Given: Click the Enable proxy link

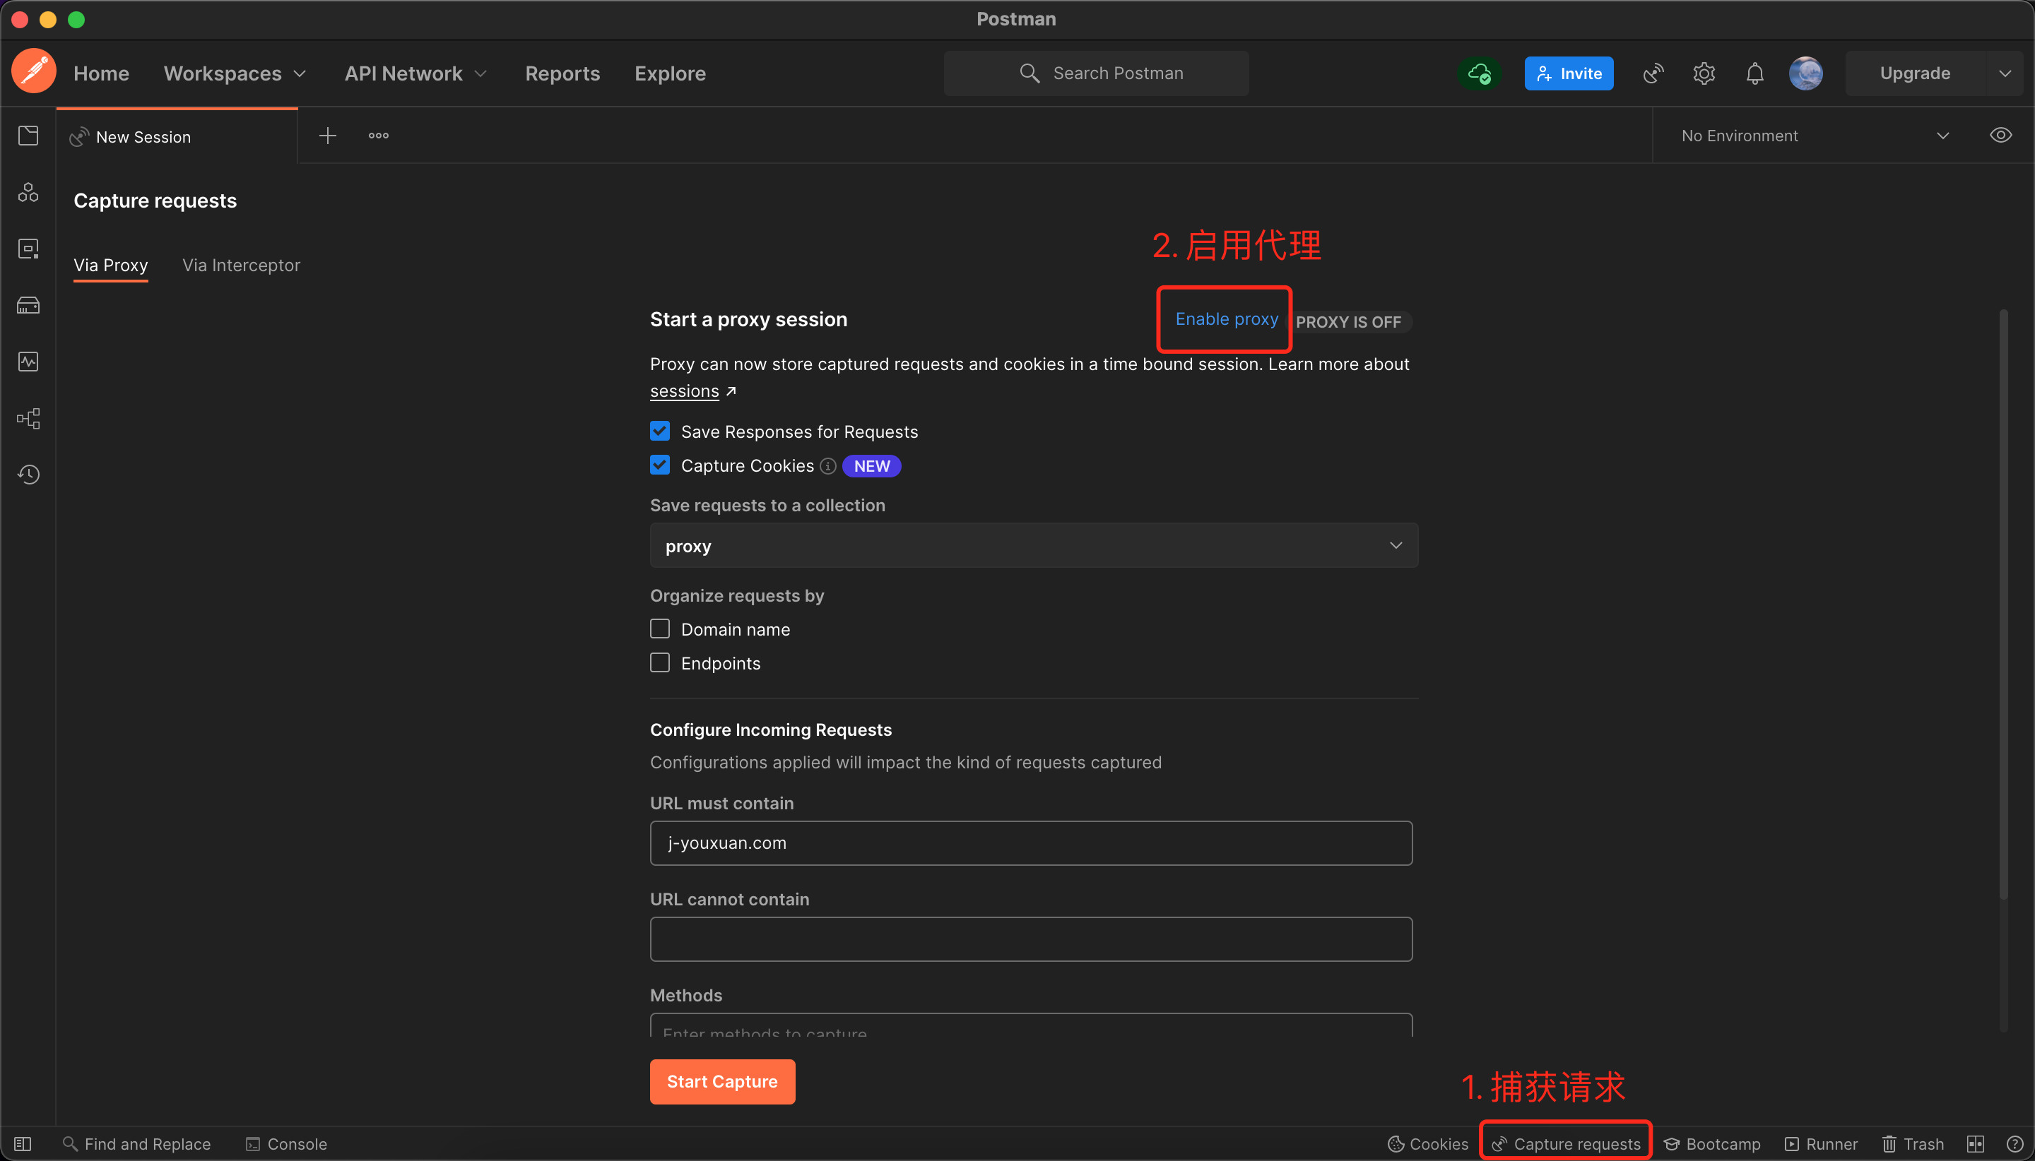Looking at the screenshot, I should click(x=1226, y=319).
